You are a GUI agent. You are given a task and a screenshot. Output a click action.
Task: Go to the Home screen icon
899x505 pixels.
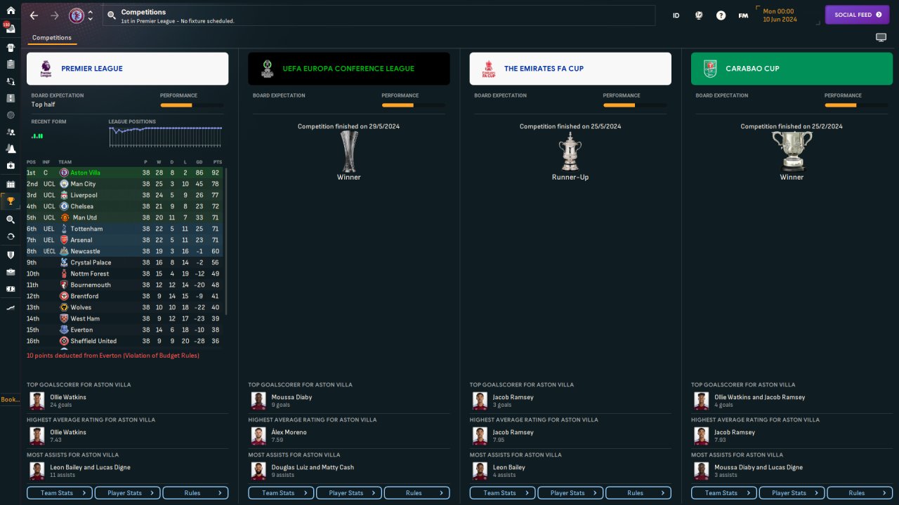(11, 11)
